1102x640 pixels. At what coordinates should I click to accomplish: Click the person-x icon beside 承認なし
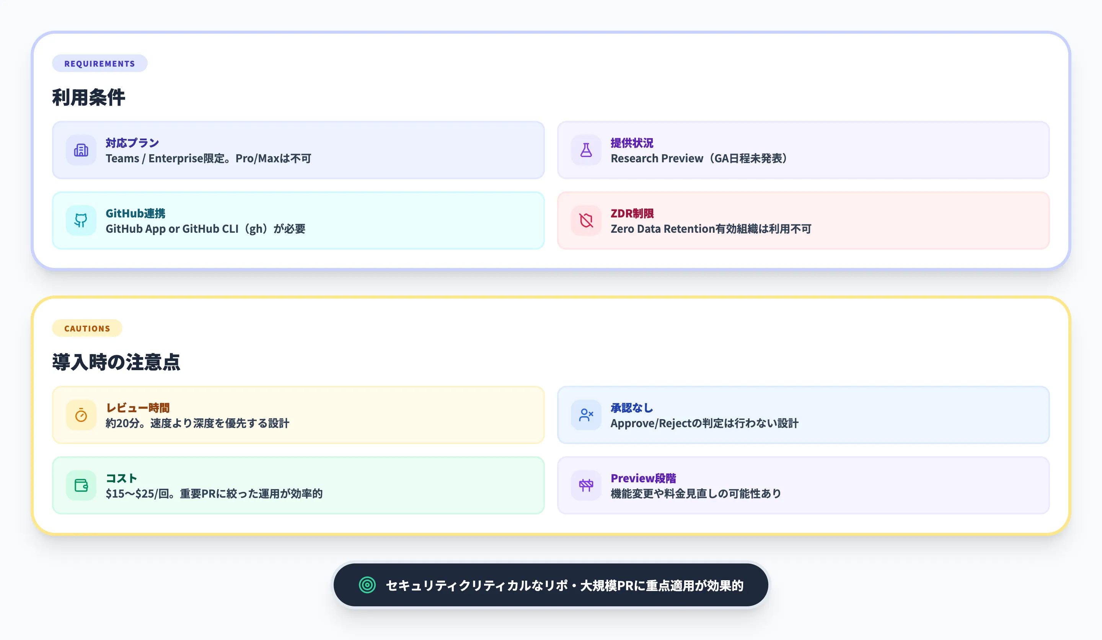(x=586, y=415)
